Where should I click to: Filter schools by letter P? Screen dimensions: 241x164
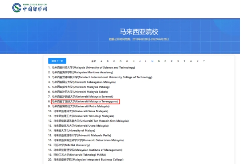coord(165,61)
